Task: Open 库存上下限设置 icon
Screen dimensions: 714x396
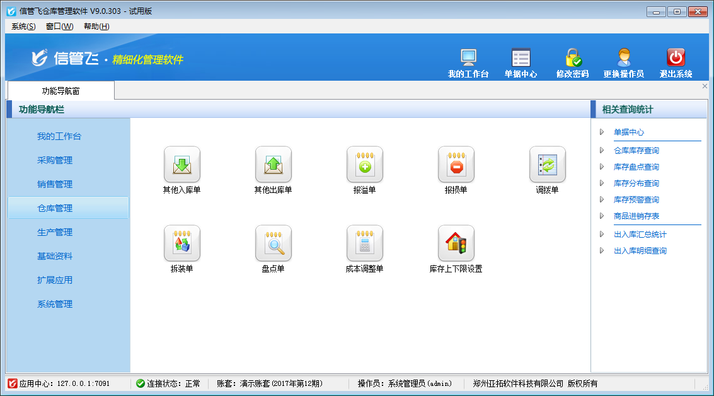Action: 456,243
